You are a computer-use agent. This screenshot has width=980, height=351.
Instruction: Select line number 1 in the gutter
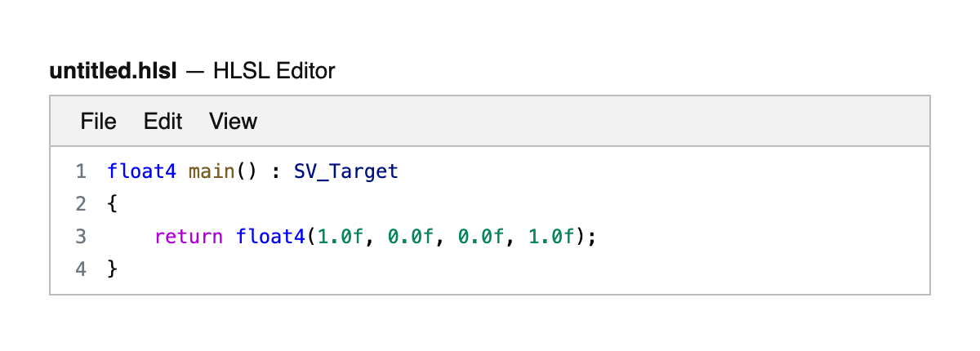pos(80,171)
